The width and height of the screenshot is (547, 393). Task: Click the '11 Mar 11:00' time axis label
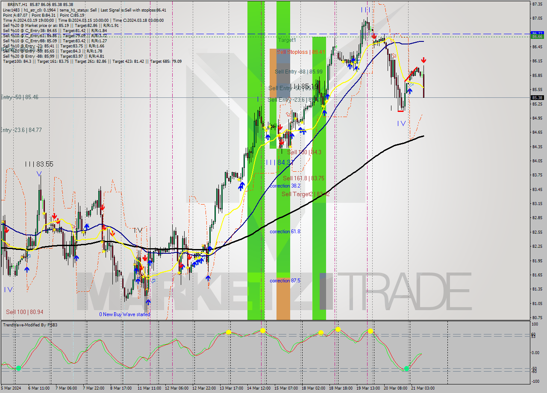149,388
